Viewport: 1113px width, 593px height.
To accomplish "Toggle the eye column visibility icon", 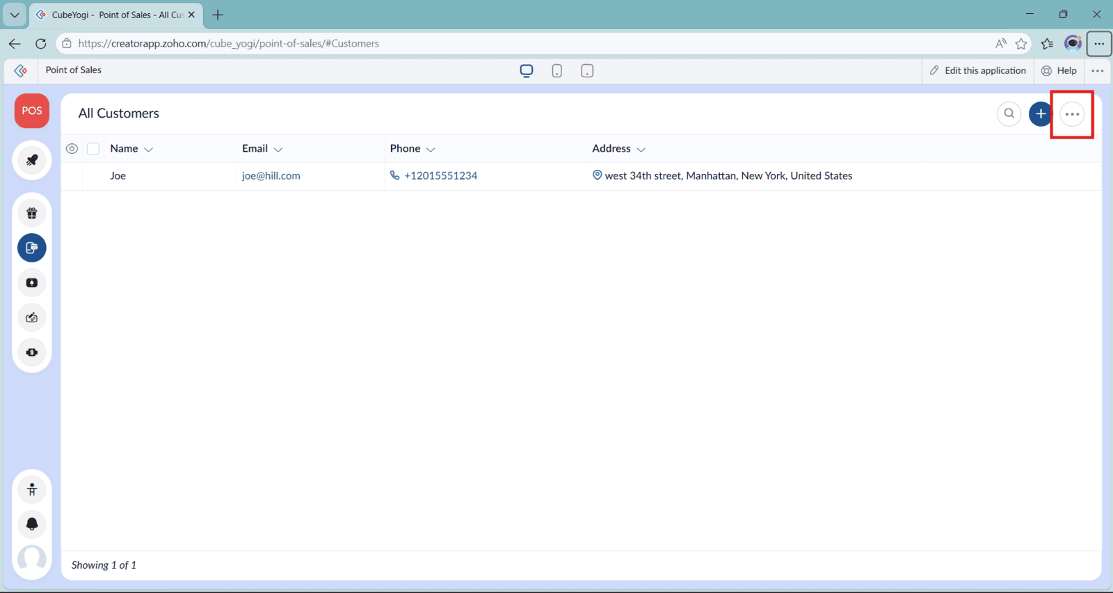I will [x=72, y=148].
